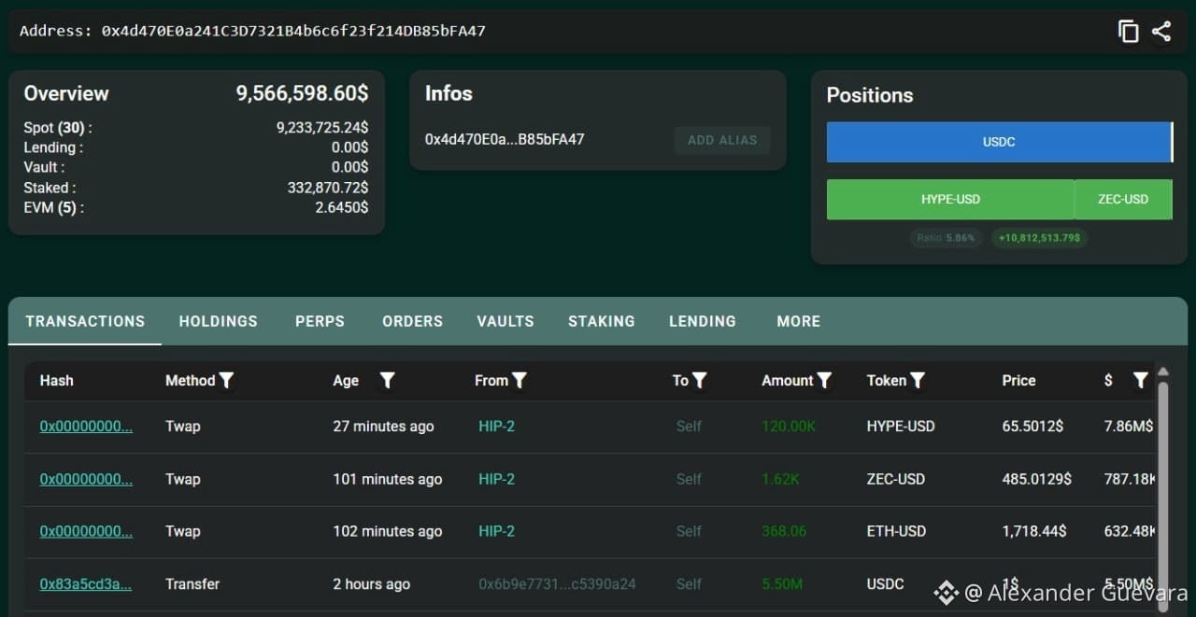Open the Age column filter
The width and height of the screenshot is (1196, 617).
[388, 380]
